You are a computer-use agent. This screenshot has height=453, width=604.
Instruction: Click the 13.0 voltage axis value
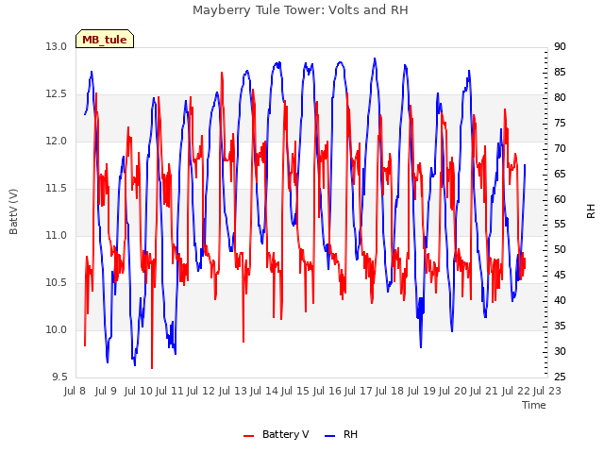pos(57,46)
